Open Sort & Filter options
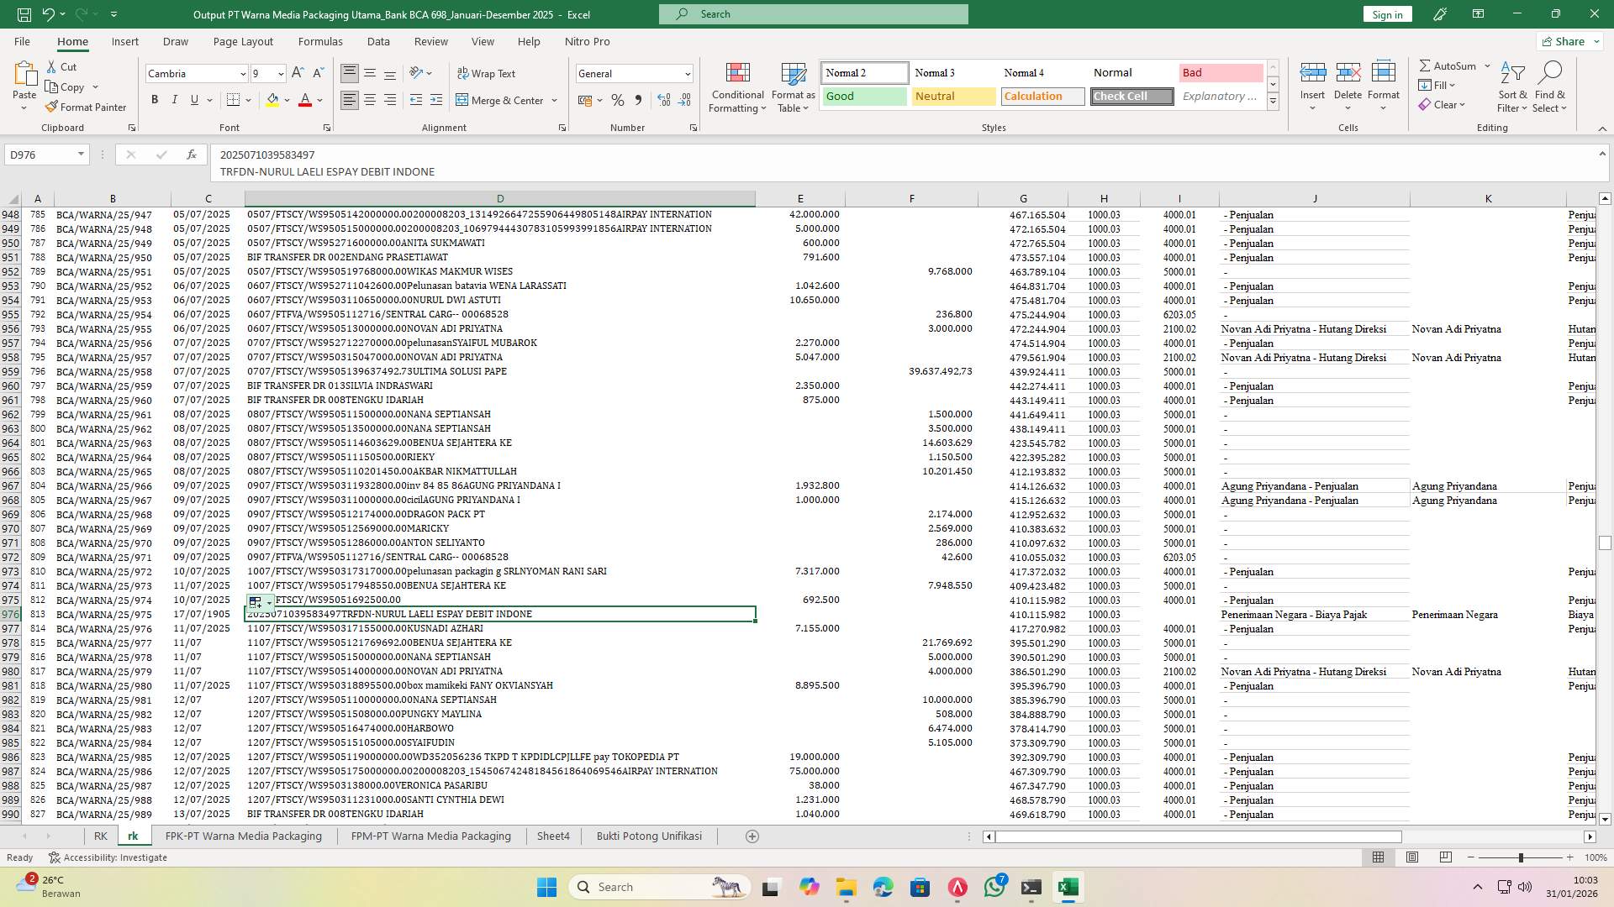Viewport: 1614px width, 907px height. click(1511, 87)
